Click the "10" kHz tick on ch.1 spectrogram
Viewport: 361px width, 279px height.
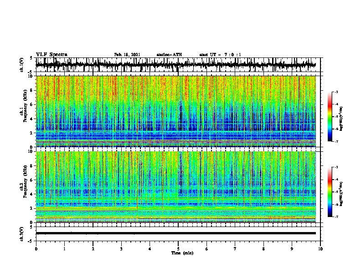click(31, 76)
